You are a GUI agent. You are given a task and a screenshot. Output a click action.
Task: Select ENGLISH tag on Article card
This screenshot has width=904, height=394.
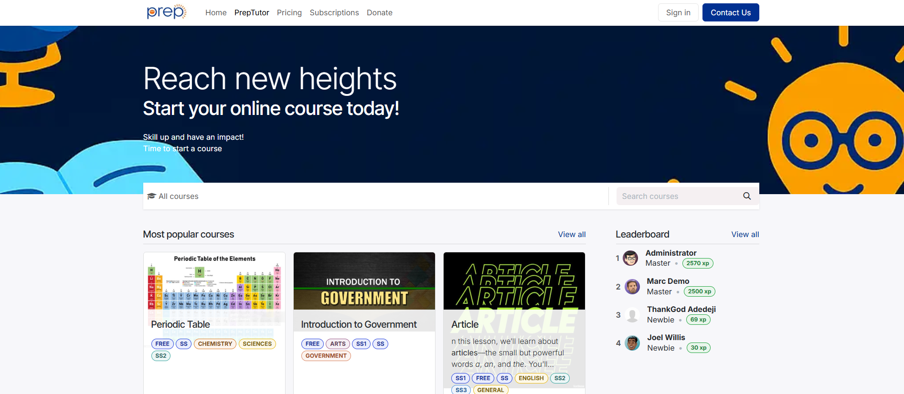point(531,378)
